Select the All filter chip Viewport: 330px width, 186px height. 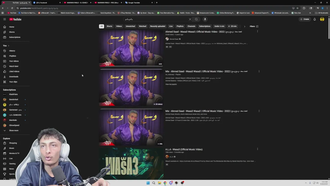(102, 26)
